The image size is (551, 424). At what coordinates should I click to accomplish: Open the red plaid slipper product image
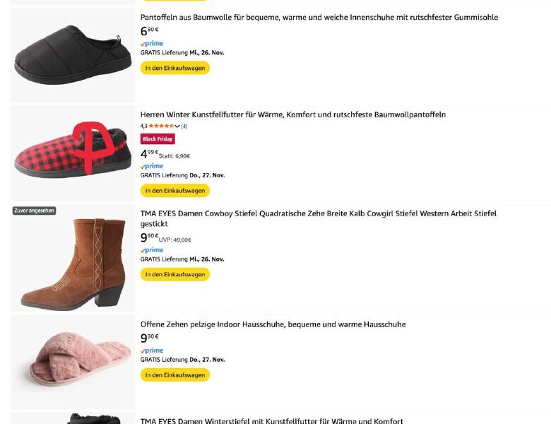[x=73, y=153]
